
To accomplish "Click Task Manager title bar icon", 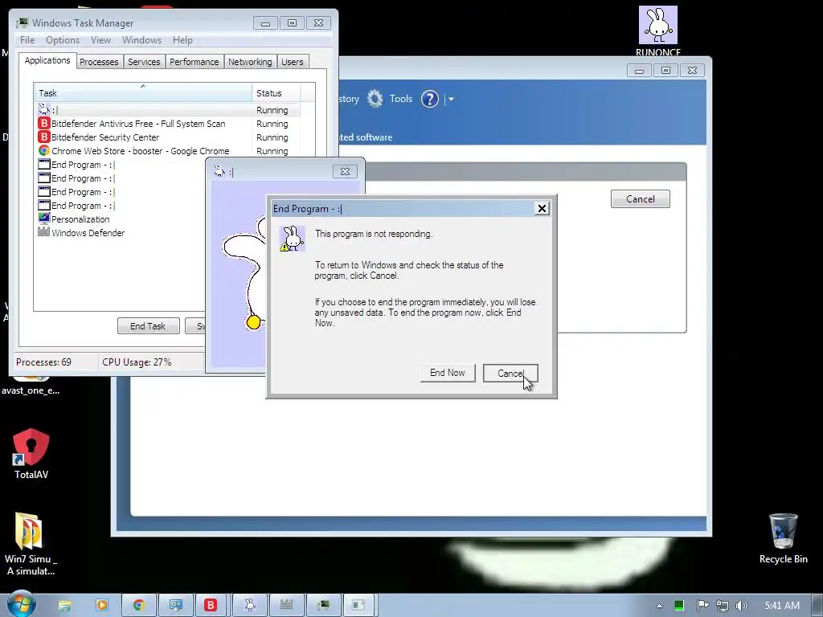I will click(x=22, y=23).
